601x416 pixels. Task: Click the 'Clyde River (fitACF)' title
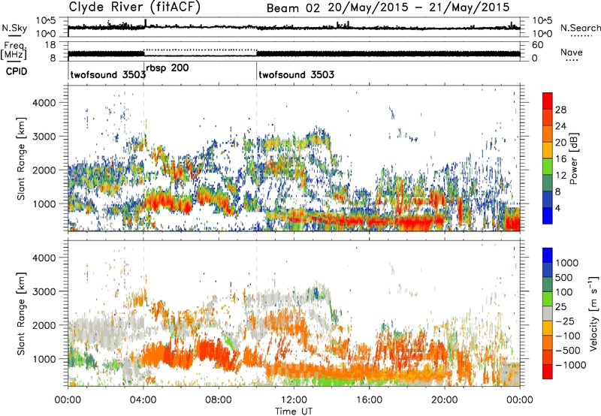(134, 7)
